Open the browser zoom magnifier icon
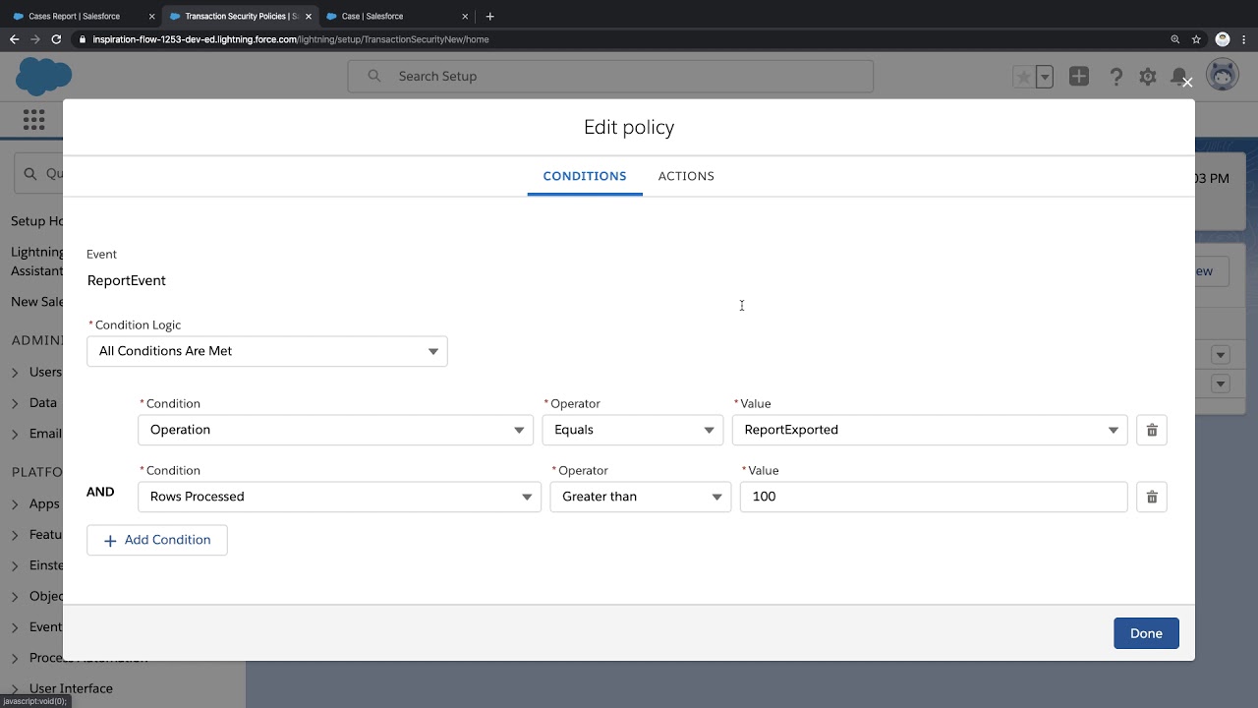1258x708 pixels. click(x=1175, y=39)
